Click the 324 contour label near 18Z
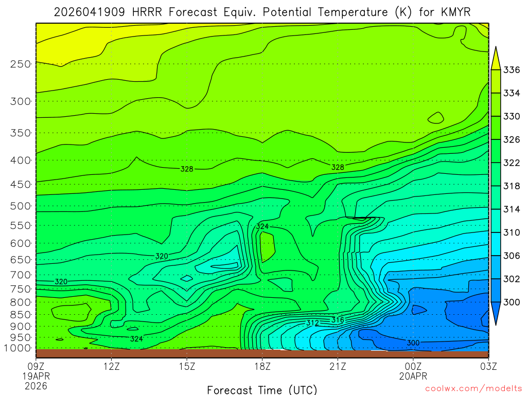527x395 pixels. 262,226
